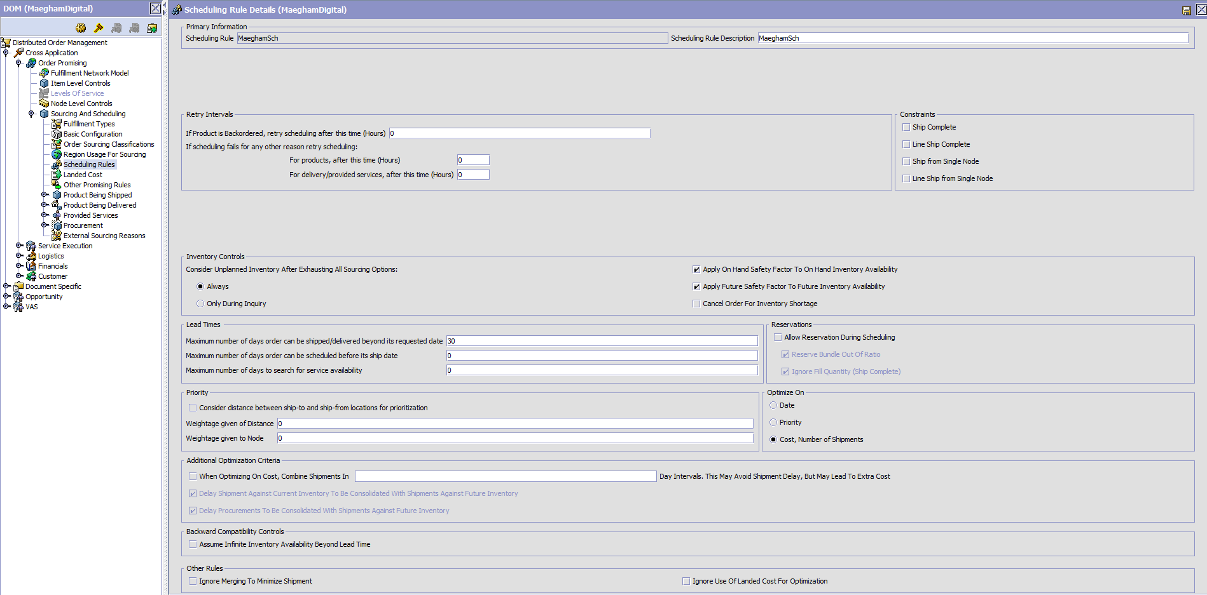This screenshot has width=1207, height=595.
Task: Click the Scheduling Rule Description input field
Action: tap(972, 38)
